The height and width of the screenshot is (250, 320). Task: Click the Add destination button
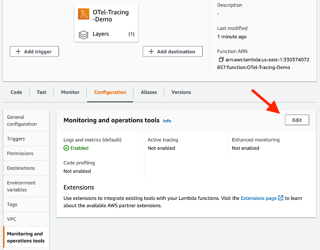pos(172,51)
